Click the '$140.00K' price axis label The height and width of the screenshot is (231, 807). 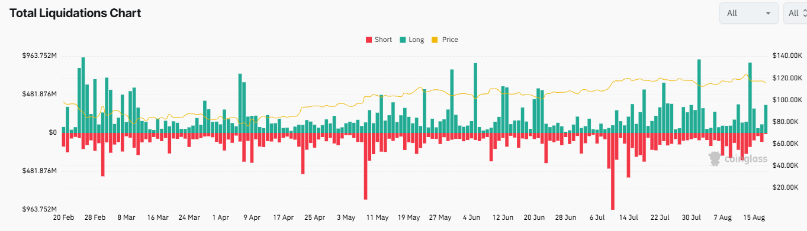[787, 56]
